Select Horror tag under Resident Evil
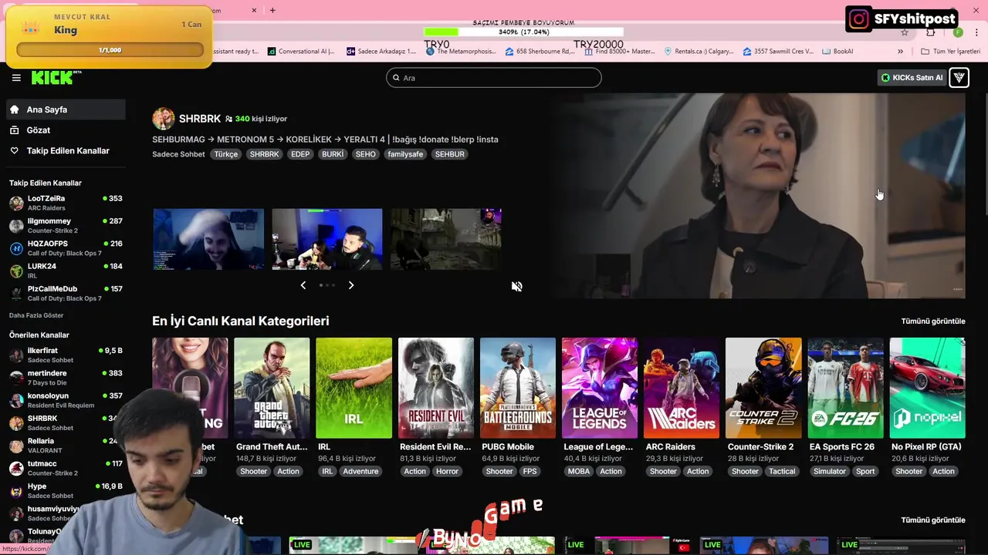The width and height of the screenshot is (988, 555). coord(447,472)
